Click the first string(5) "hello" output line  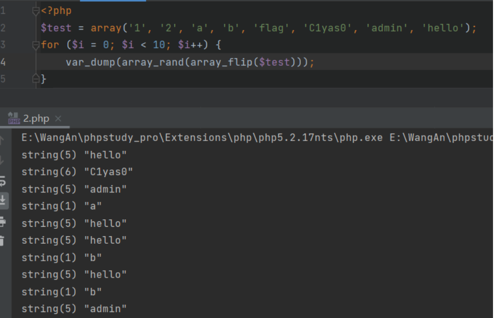click(74, 155)
